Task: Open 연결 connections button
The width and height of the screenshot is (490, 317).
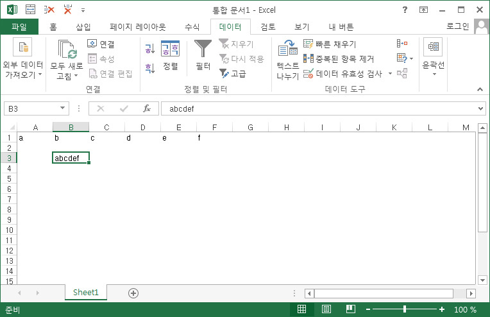Action: click(x=101, y=44)
